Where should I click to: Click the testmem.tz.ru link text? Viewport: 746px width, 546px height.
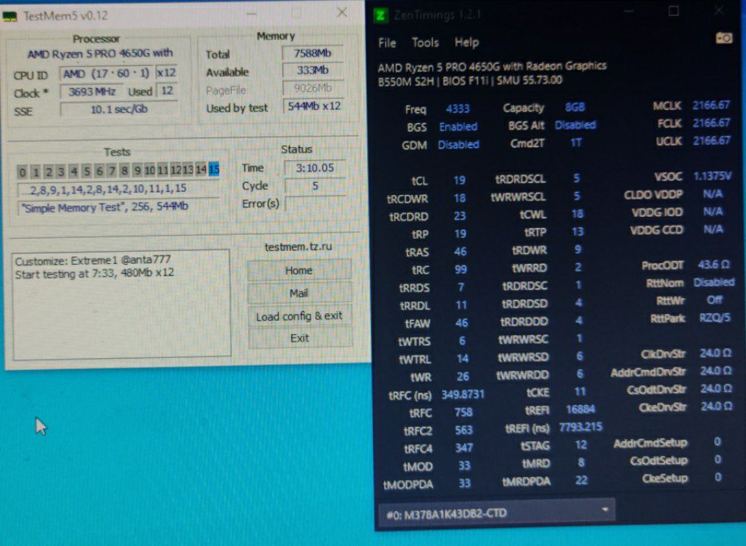point(298,246)
